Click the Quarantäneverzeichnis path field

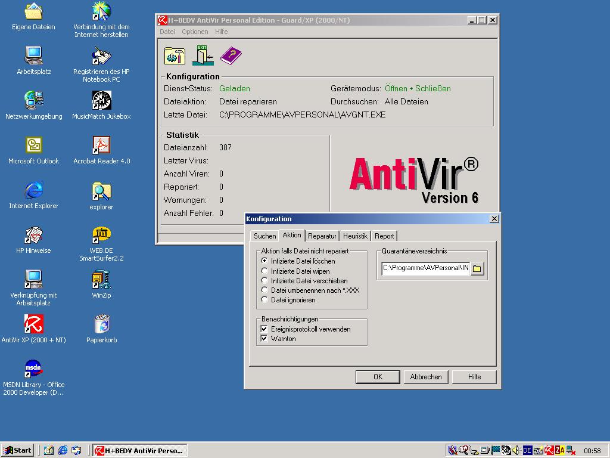426,268
